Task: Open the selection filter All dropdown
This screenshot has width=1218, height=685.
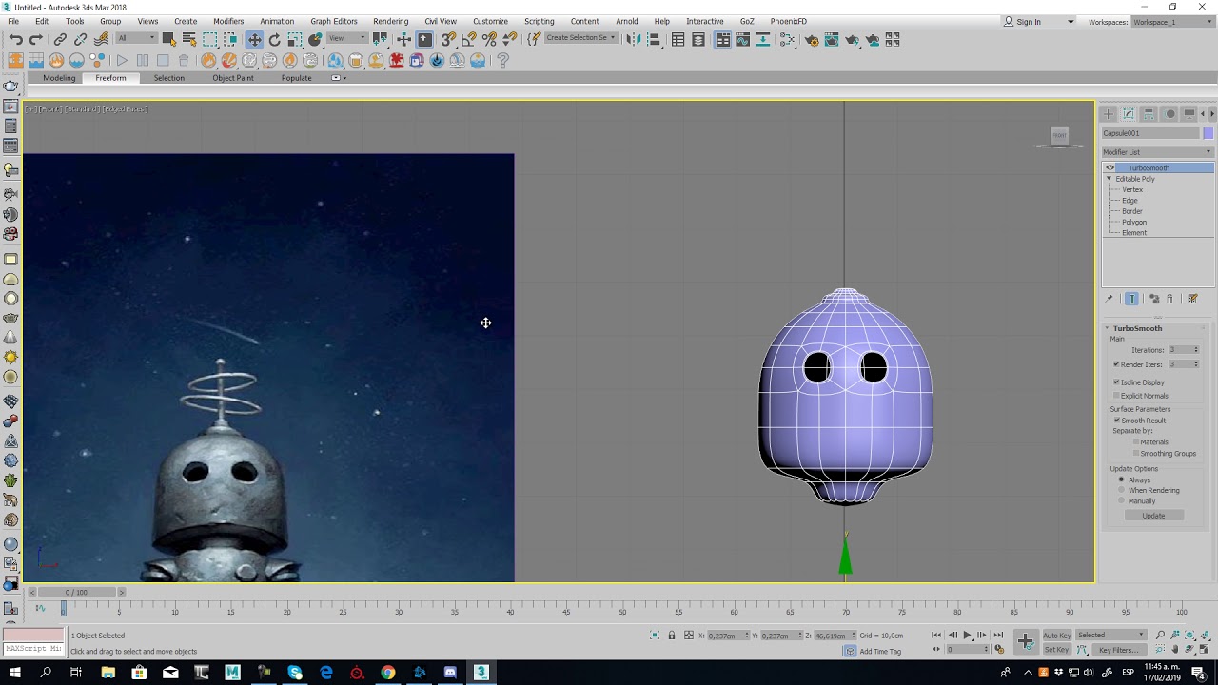Action: pos(137,38)
